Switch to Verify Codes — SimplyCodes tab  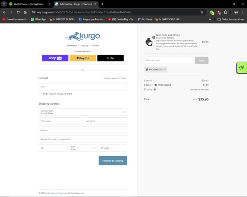[x=29, y=4]
